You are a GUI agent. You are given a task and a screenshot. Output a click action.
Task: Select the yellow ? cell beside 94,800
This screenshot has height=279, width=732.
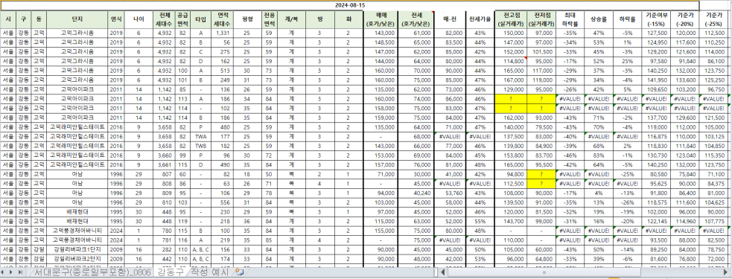(x=541, y=174)
